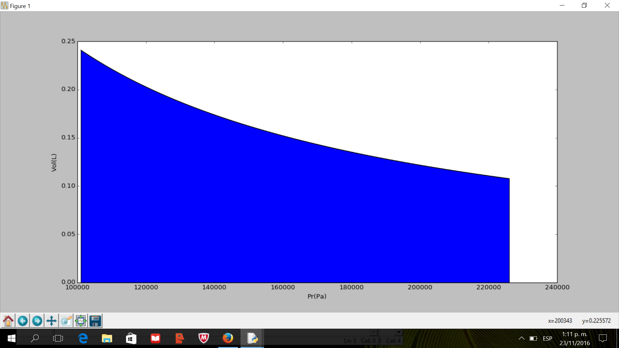Viewport: 619px width, 348px height.
Task: Click the Pr(Pa) x-axis label
Action: [x=317, y=296]
